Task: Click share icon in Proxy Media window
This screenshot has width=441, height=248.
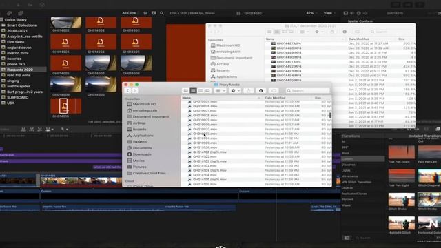Action: 248,90
